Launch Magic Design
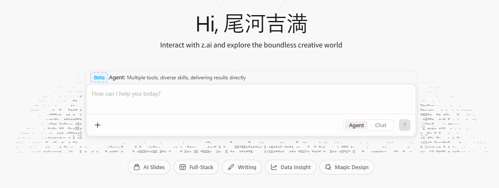Screen dimensions: 499x188 [346, 167]
